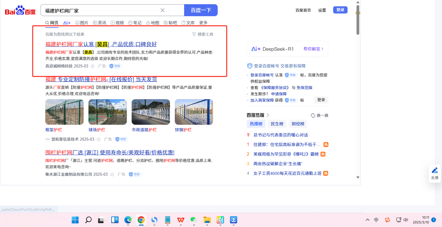Show hidden system tray icons
The height and width of the screenshot is (227, 442).
pos(367,220)
